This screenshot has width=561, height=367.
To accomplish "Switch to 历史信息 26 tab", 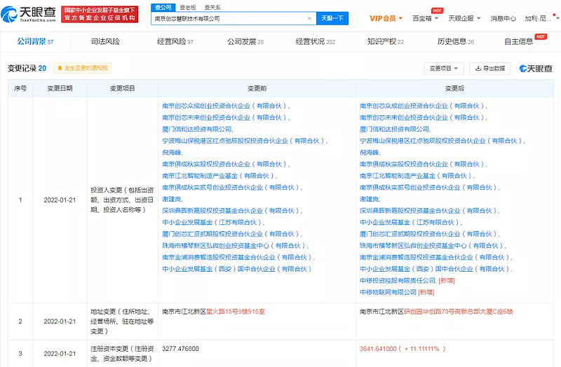I will tap(455, 41).
